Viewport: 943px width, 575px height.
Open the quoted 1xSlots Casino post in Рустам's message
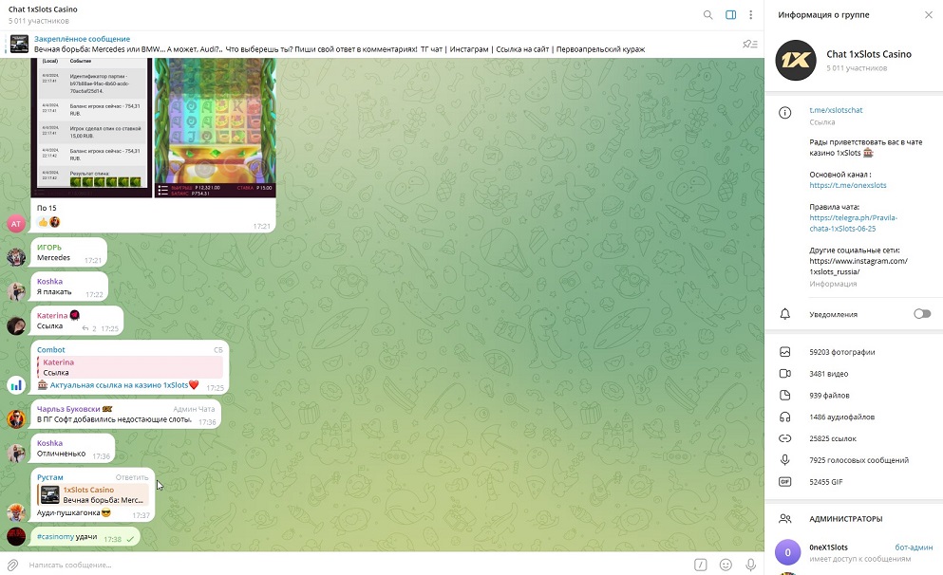[93, 494]
